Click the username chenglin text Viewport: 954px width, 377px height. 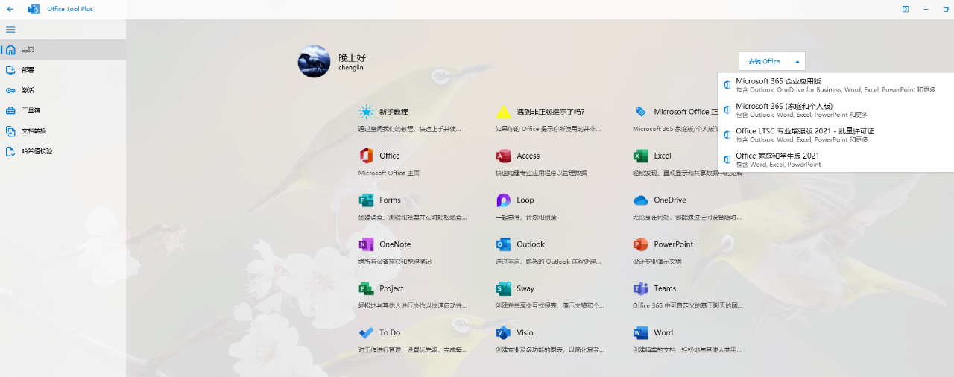click(x=351, y=68)
